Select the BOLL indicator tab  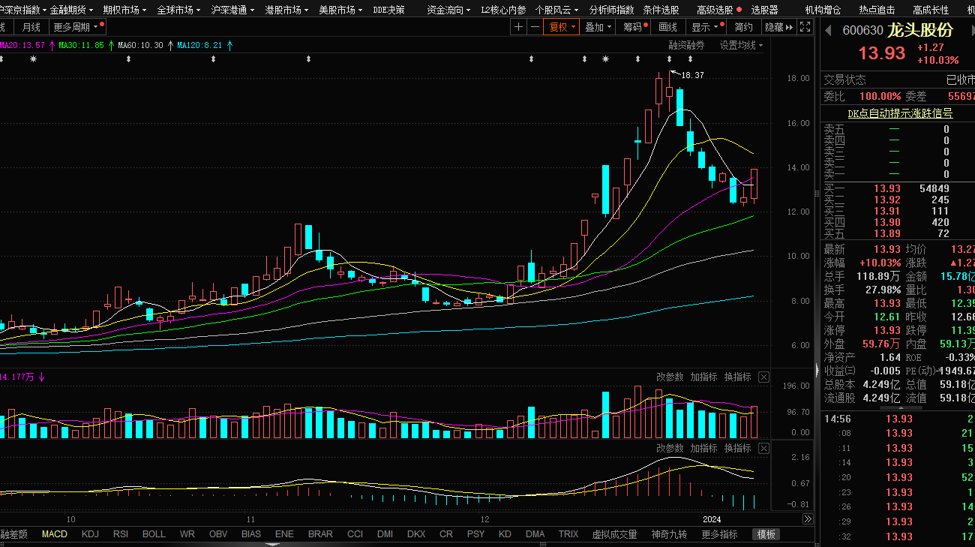click(154, 534)
